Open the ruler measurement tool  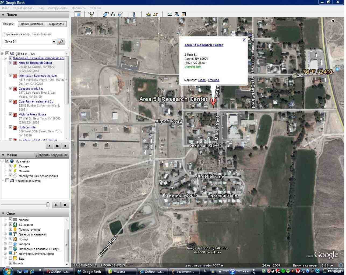pyautogui.click(x=134, y=14)
